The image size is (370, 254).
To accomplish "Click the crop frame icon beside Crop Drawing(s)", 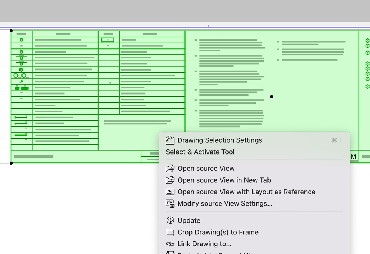I will pos(170,232).
